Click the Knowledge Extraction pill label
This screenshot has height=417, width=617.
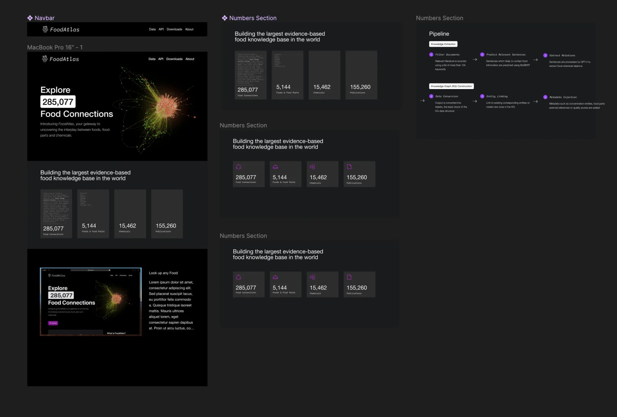pyautogui.click(x=443, y=44)
